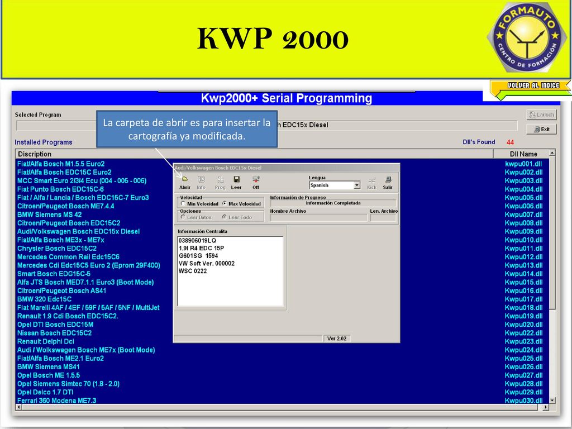
Task: Select Nissan Bosch EDC15C2
Action: (54, 333)
